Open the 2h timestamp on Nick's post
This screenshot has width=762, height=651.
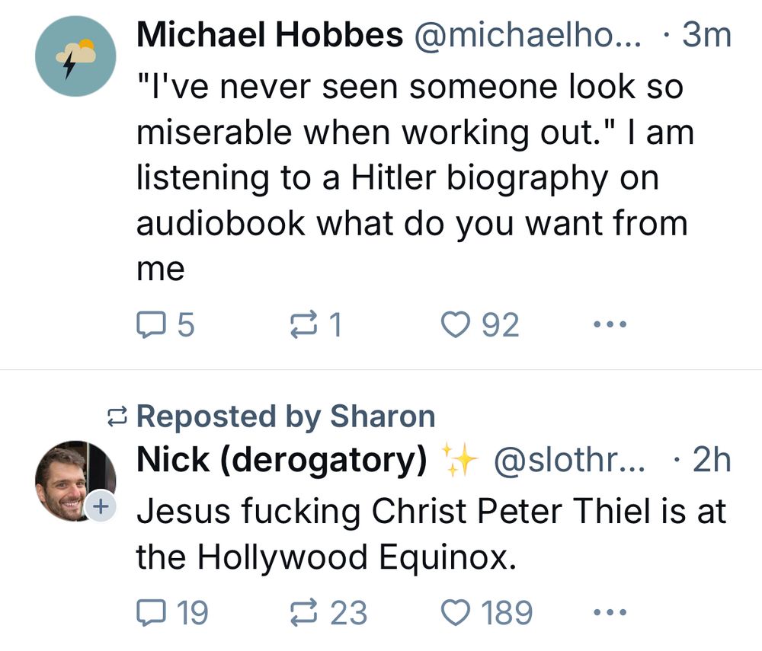tap(711, 460)
